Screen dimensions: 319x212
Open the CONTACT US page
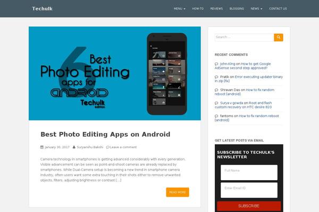tap(278, 8)
